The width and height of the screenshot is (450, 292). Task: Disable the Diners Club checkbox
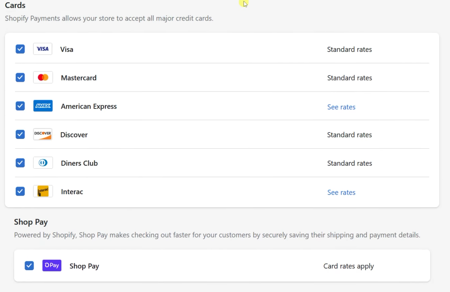click(20, 163)
